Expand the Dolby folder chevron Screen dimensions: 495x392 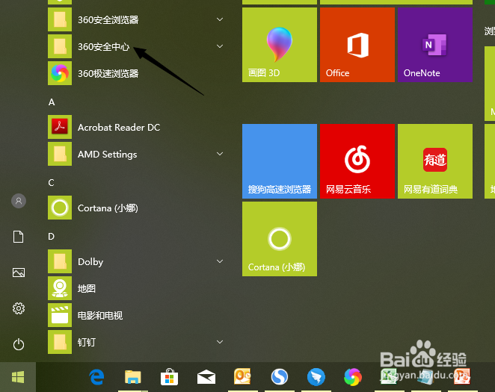pyautogui.click(x=220, y=261)
